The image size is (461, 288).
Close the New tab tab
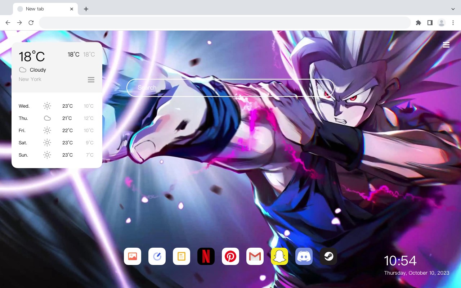pos(72,9)
